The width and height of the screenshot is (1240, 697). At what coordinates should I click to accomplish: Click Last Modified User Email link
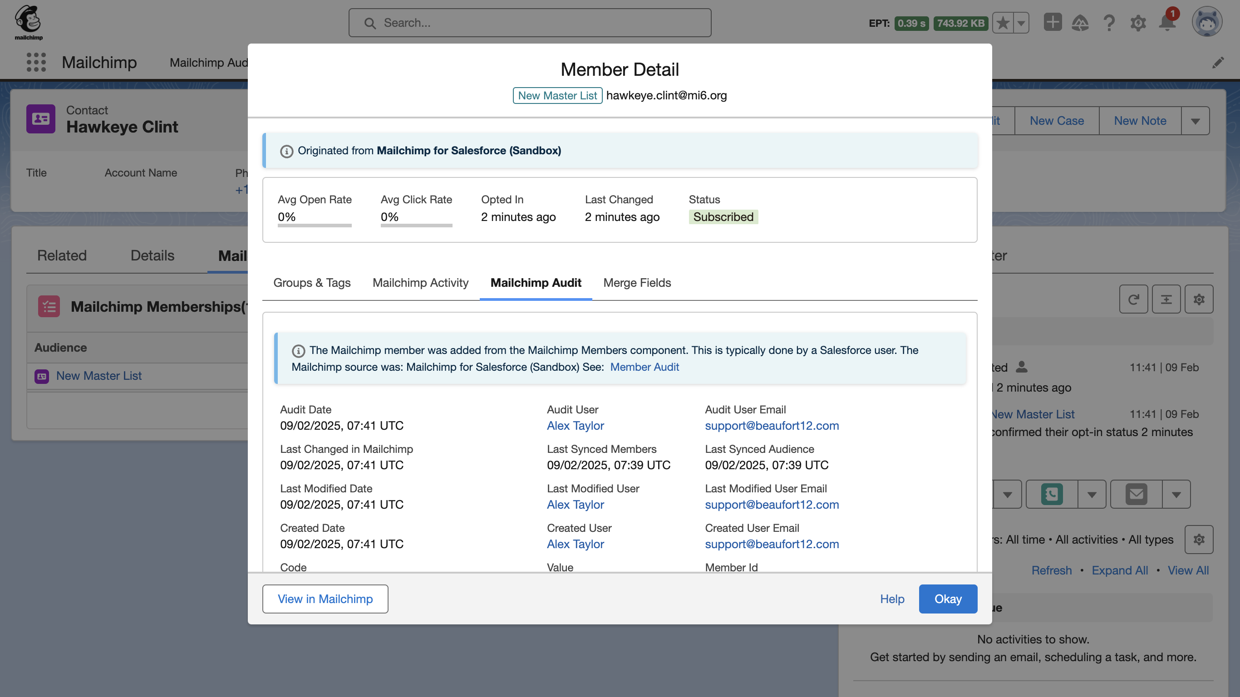pyautogui.click(x=772, y=505)
